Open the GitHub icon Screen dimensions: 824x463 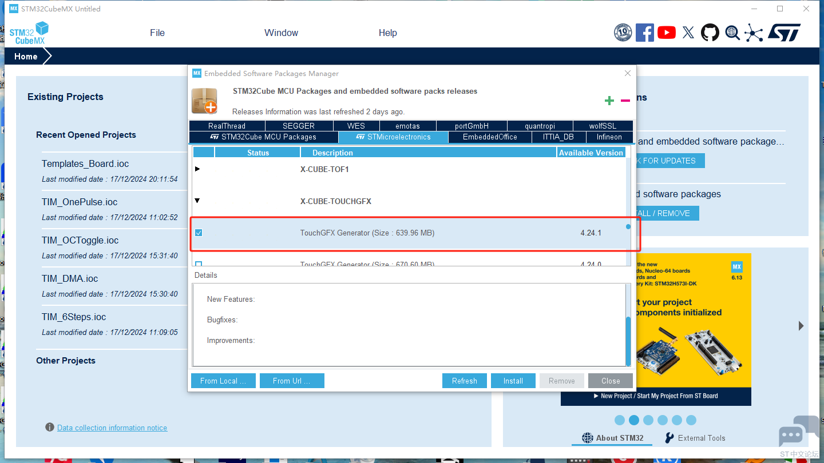click(x=710, y=33)
